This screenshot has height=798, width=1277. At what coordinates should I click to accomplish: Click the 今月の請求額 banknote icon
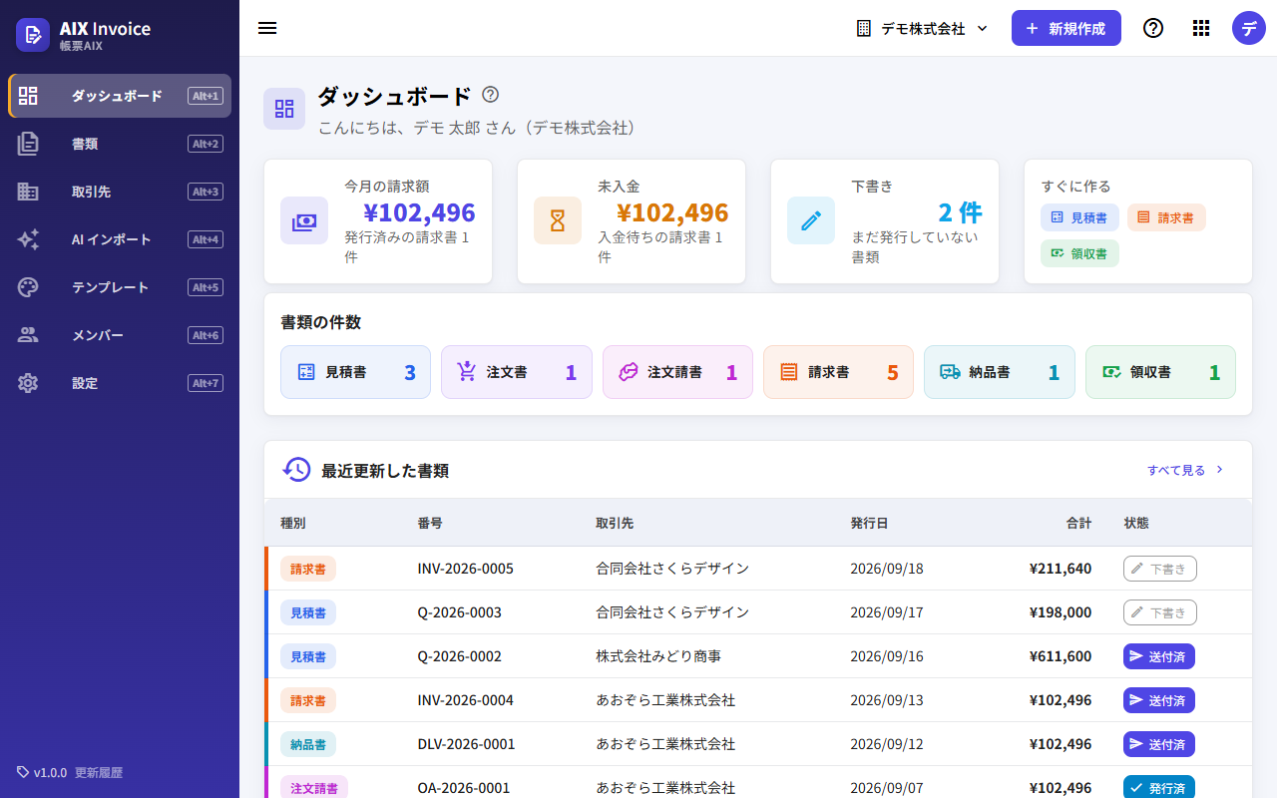[304, 221]
